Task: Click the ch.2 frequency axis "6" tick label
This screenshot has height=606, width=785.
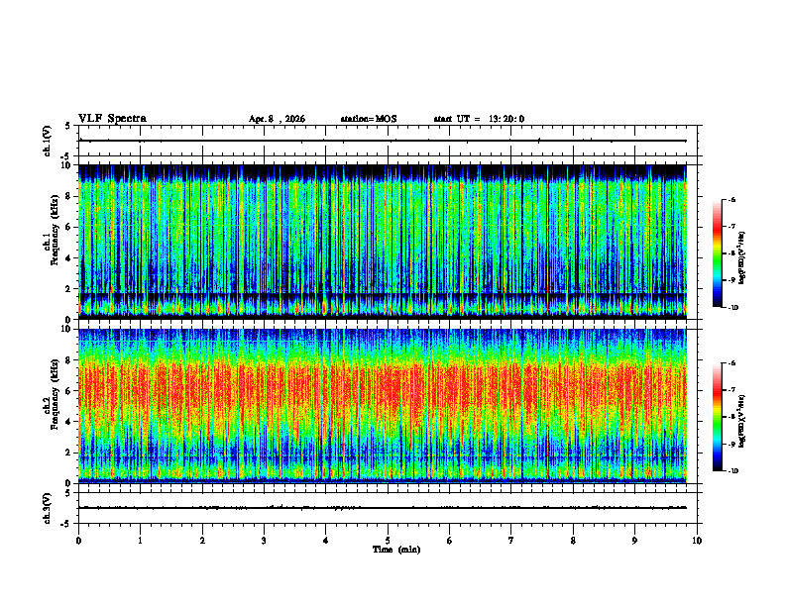Action: coord(69,391)
